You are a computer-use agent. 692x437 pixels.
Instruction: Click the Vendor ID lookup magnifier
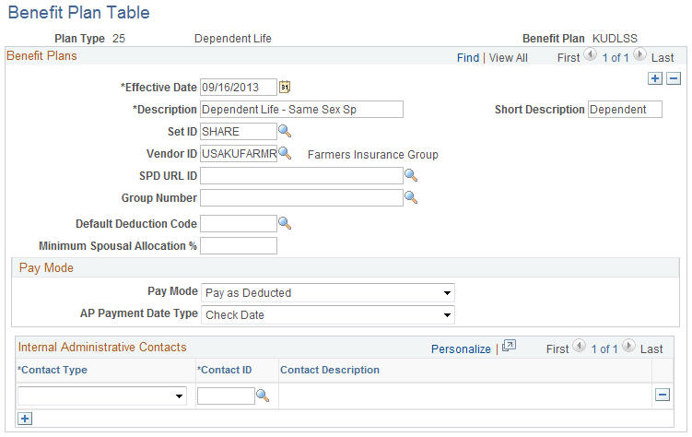pos(285,153)
